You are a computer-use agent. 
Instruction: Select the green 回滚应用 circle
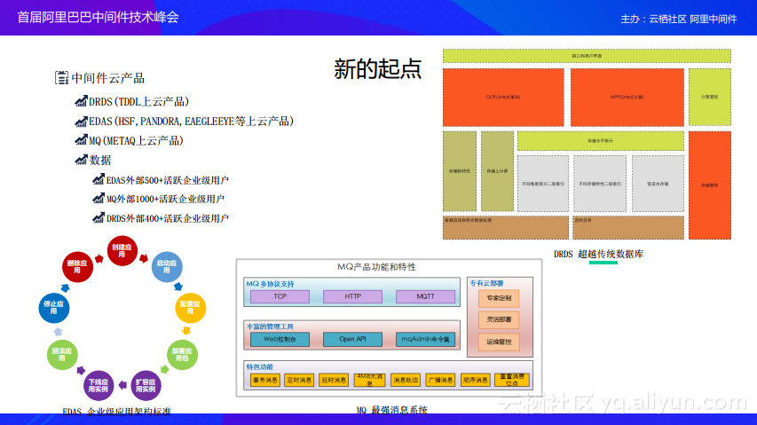coord(62,355)
